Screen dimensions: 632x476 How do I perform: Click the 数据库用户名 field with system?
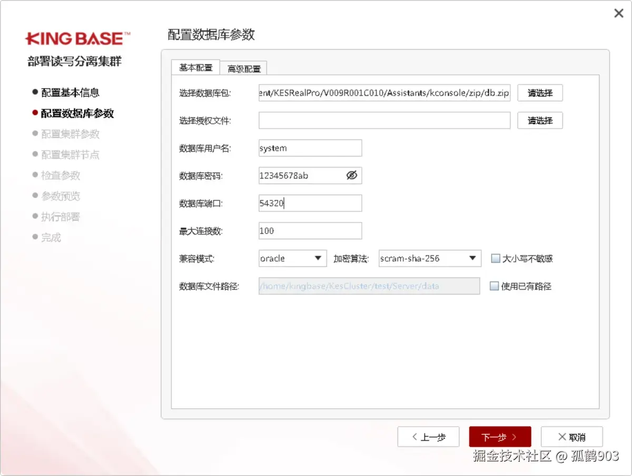coord(310,148)
